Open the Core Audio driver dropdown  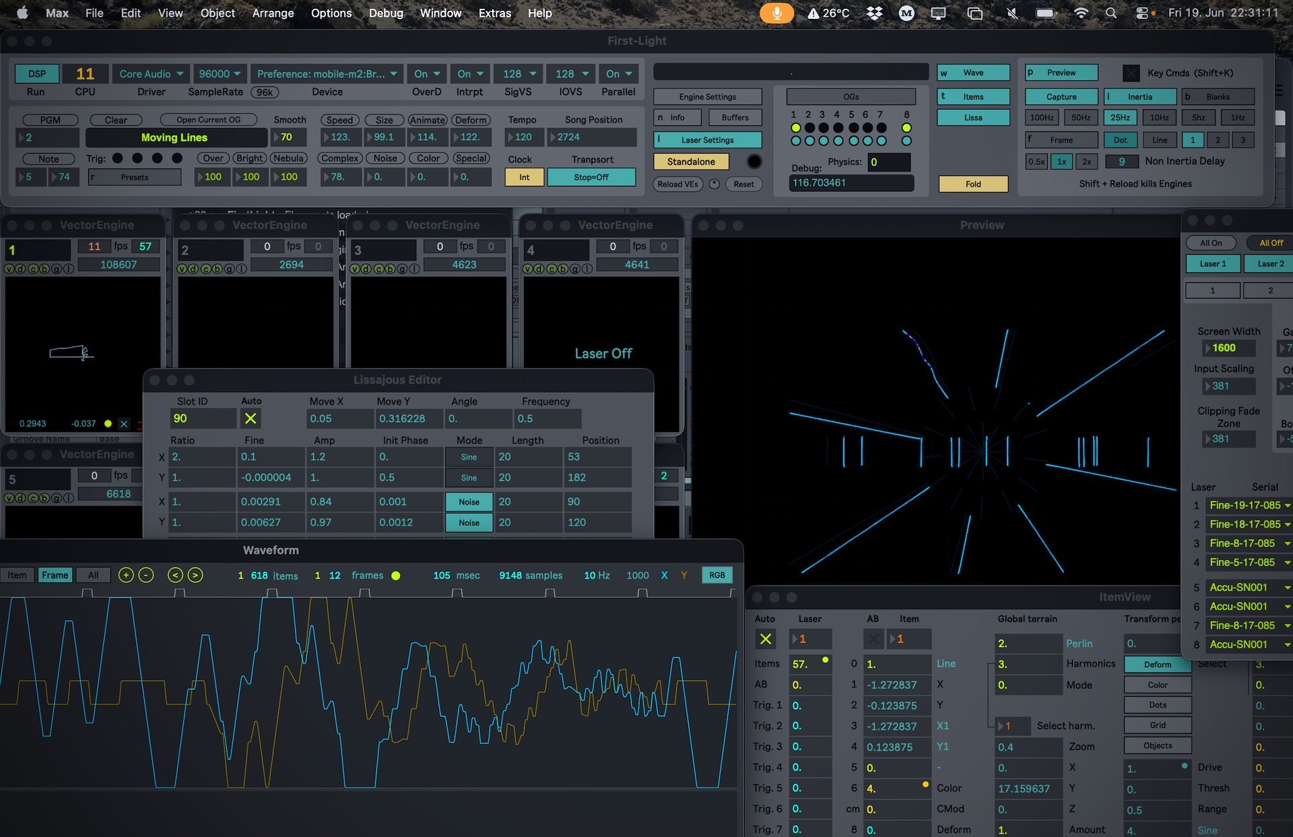151,73
